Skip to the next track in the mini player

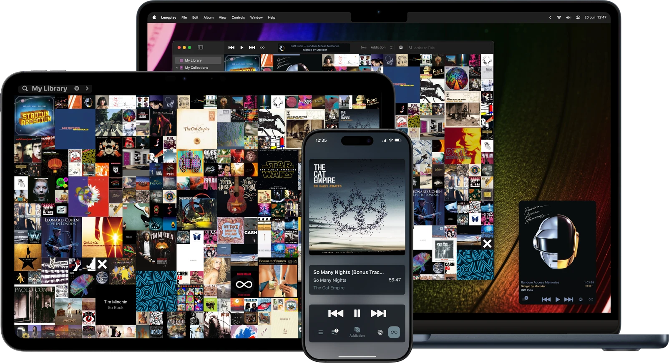[568, 299]
